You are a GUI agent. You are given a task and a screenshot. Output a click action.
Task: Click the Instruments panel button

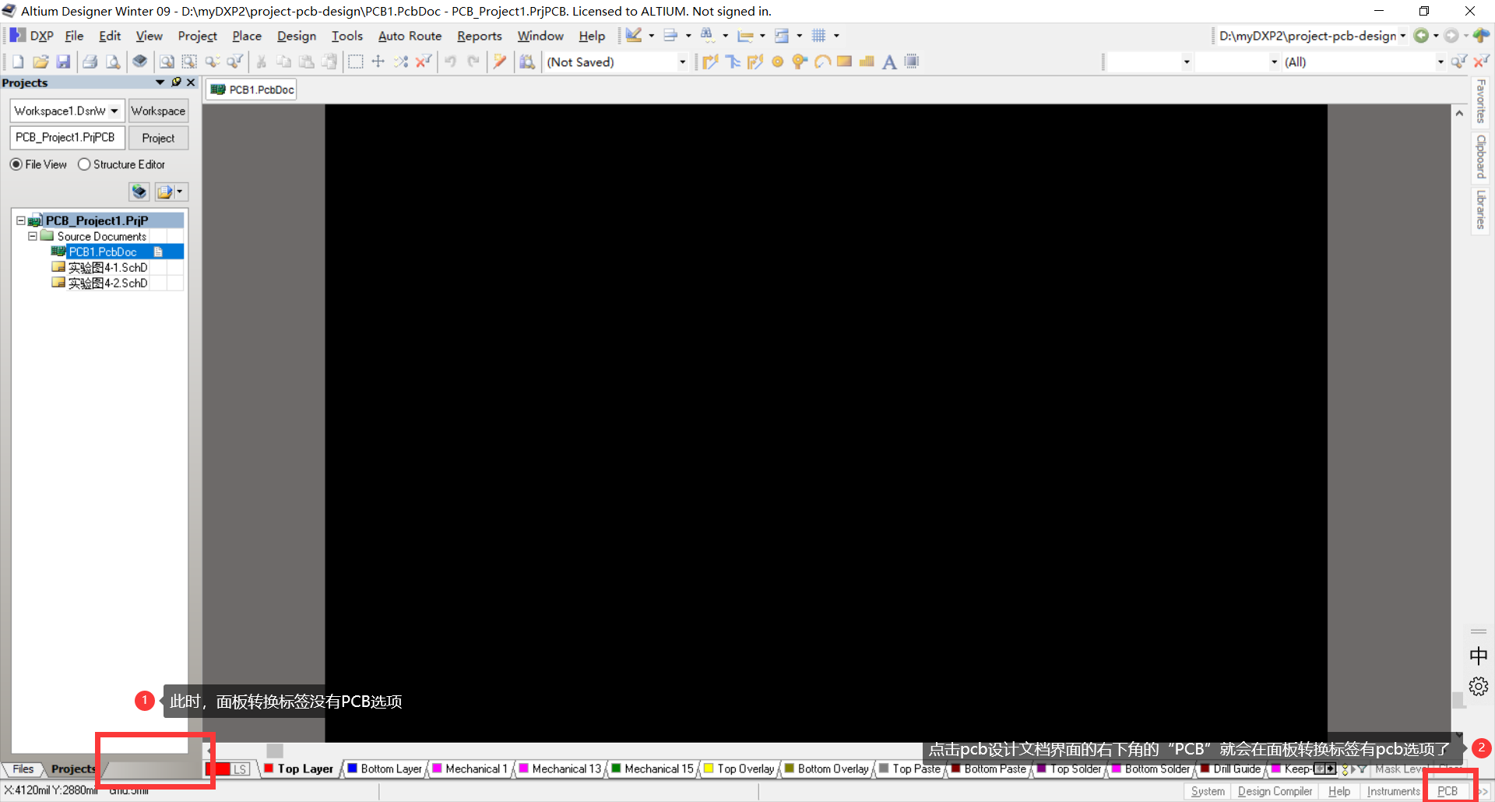click(1393, 791)
